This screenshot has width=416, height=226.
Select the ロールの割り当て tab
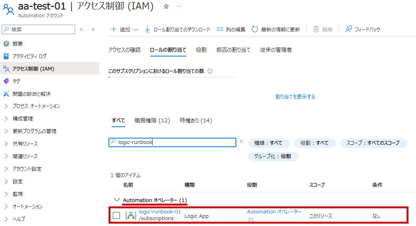click(168, 50)
